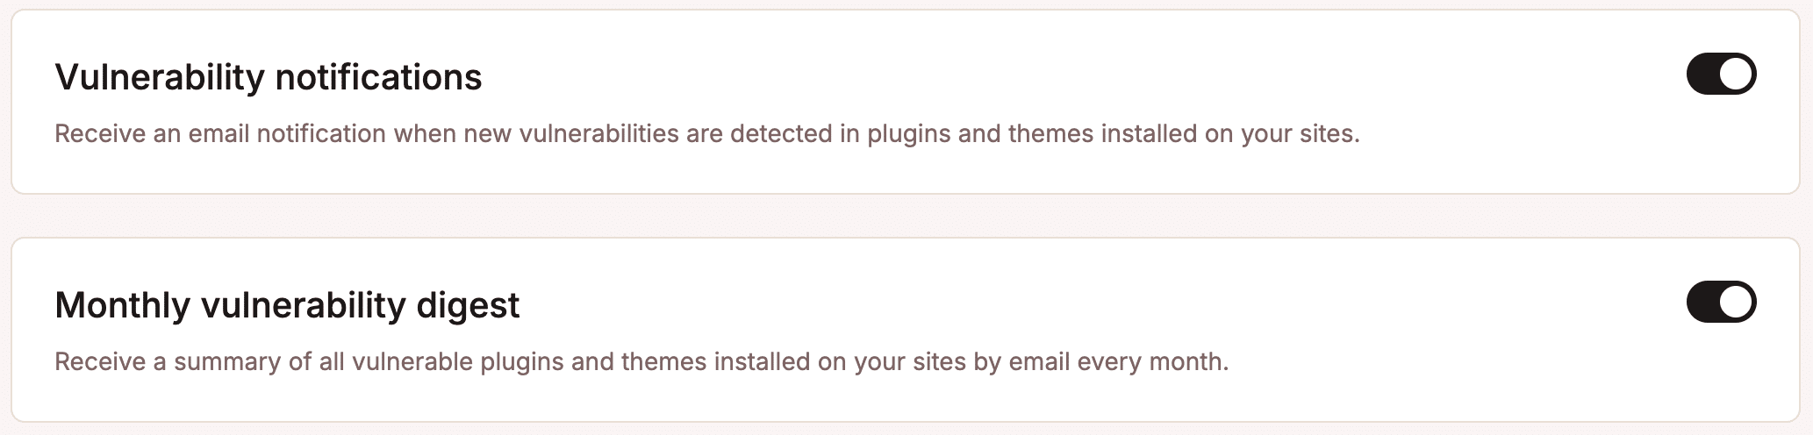Click the word "notifications" in the first heading
This screenshot has width=1813, height=435.
378,77
